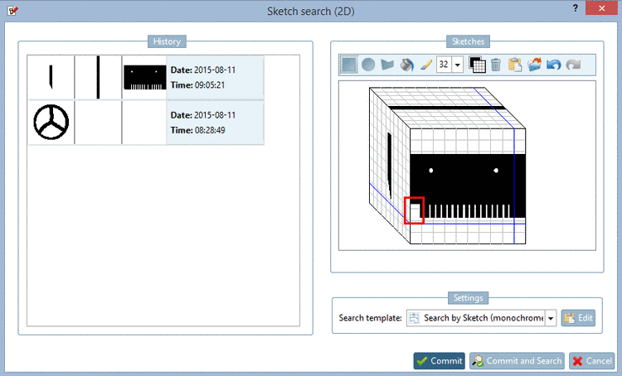Open the Search template dropdown arrow
Image resolution: width=622 pixels, height=376 pixels.
click(x=551, y=318)
